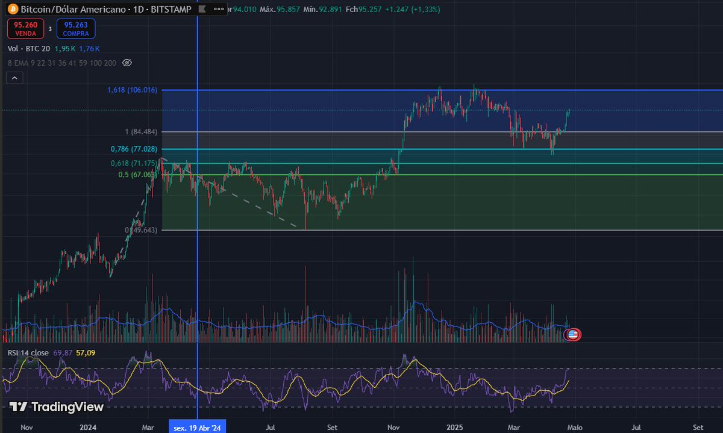
Task: Toggle visibility of the 8 EMA indicator
Action: pos(127,63)
